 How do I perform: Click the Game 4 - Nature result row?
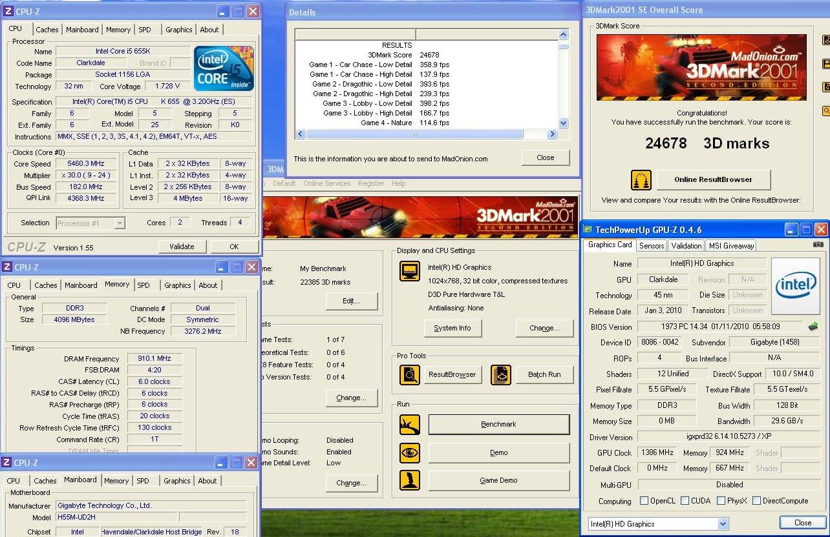point(427,123)
